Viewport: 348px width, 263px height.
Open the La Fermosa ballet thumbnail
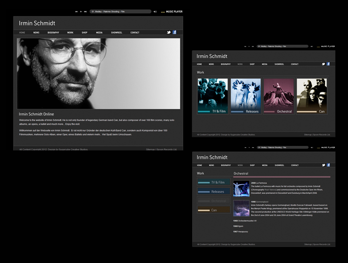coord(241,189)
